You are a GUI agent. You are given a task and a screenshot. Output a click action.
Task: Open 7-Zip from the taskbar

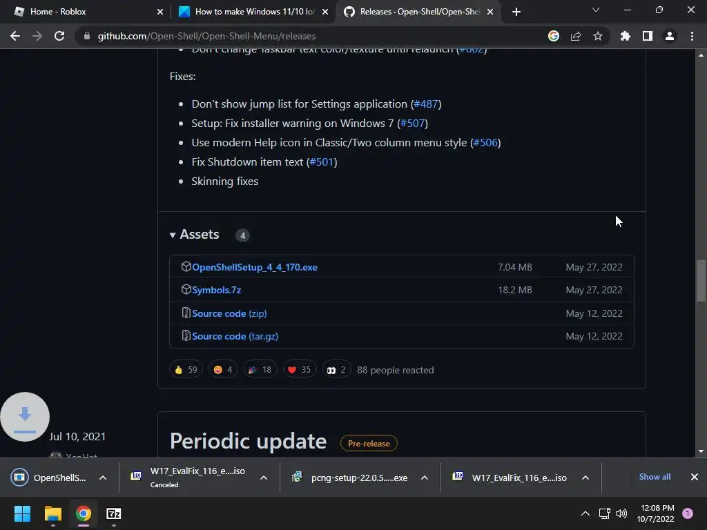coord(114,513)
